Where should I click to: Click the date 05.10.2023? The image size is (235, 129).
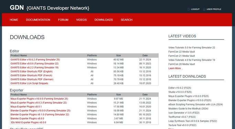pos(145,115)
